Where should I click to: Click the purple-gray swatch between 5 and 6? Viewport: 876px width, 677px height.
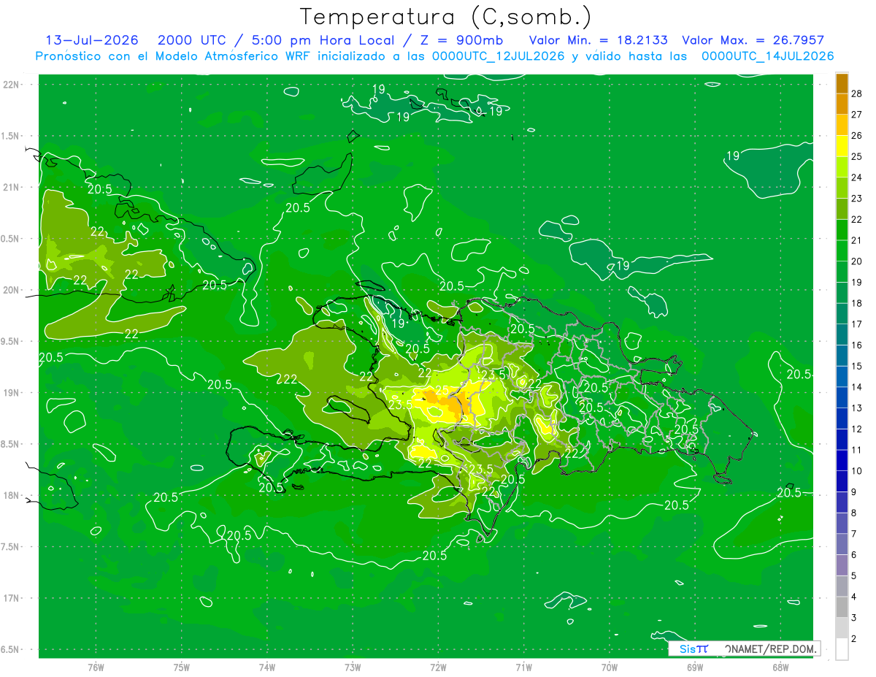[x=842, y=565]
